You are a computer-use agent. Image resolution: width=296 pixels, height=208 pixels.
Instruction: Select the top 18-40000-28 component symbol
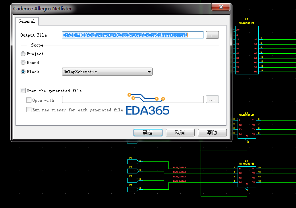[247, 50]
